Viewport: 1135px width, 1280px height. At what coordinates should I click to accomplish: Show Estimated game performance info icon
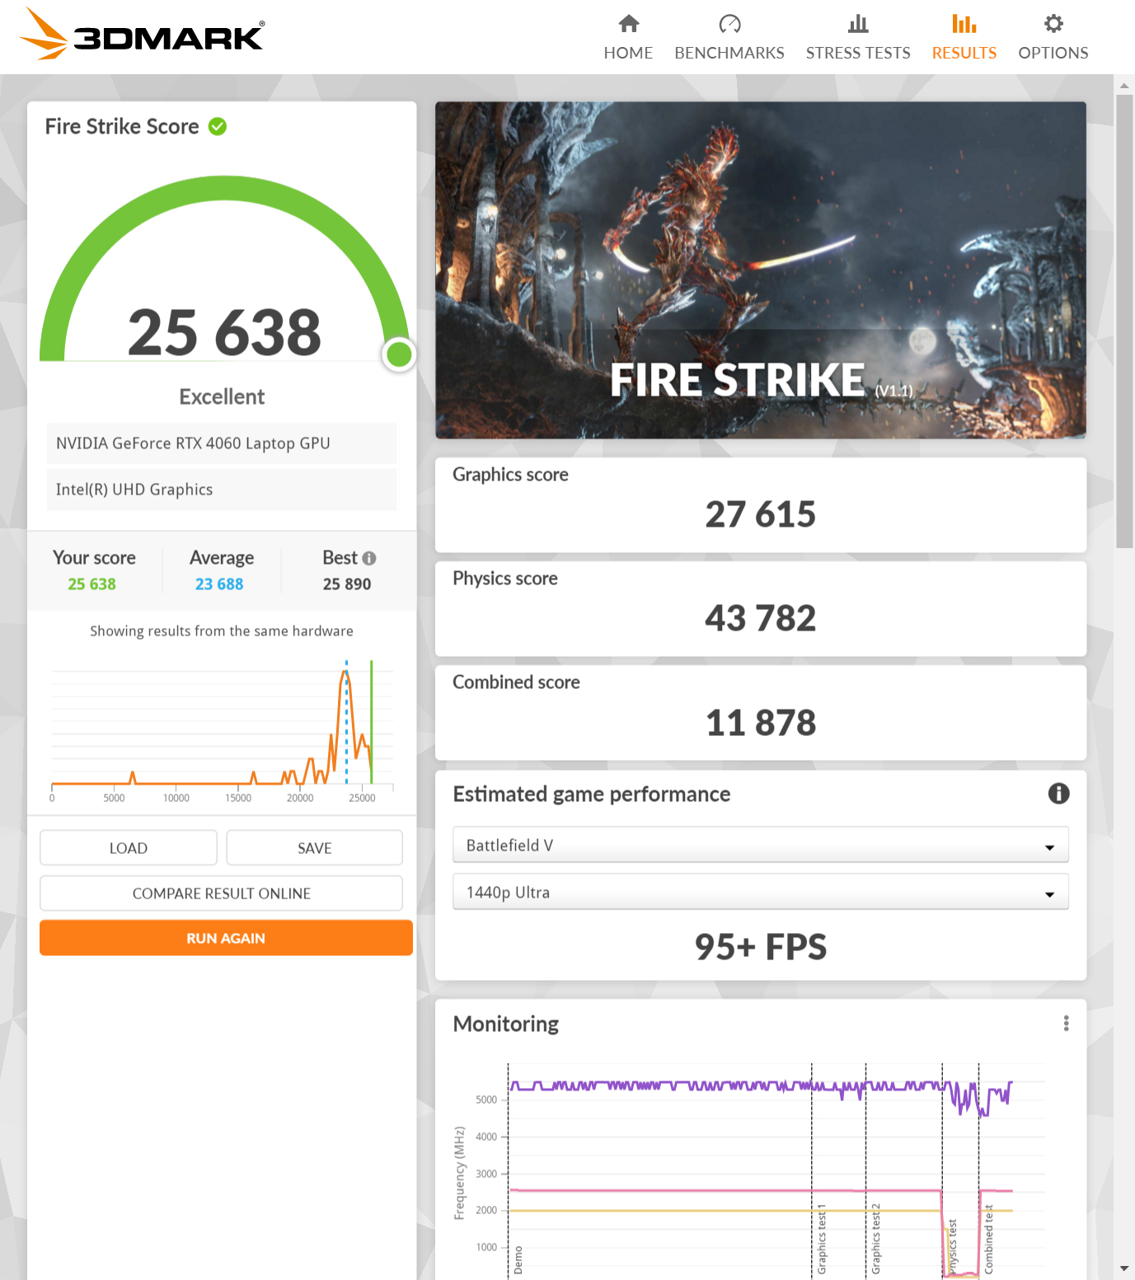[1058, 794]
